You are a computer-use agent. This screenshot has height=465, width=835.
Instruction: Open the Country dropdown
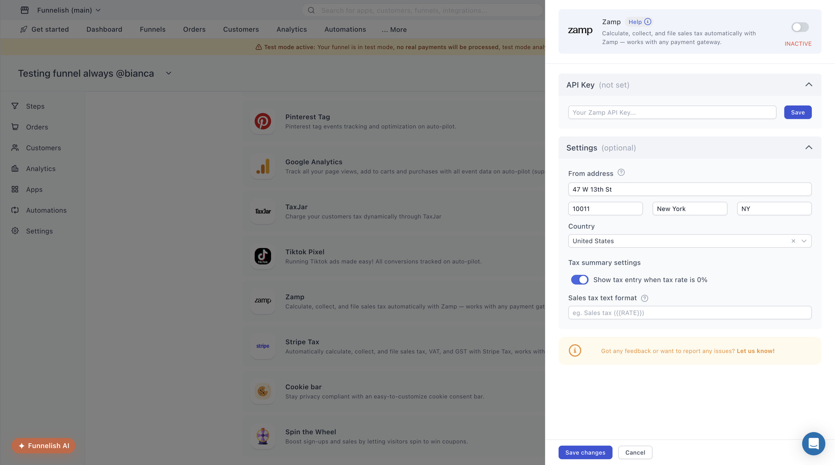[x=804, y=241]
